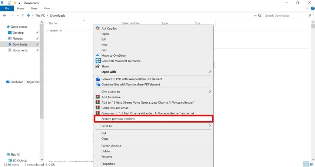Sort by Type column header
Image resolution: width=315 pixels, height=167 pixels.
click(165, 23)
